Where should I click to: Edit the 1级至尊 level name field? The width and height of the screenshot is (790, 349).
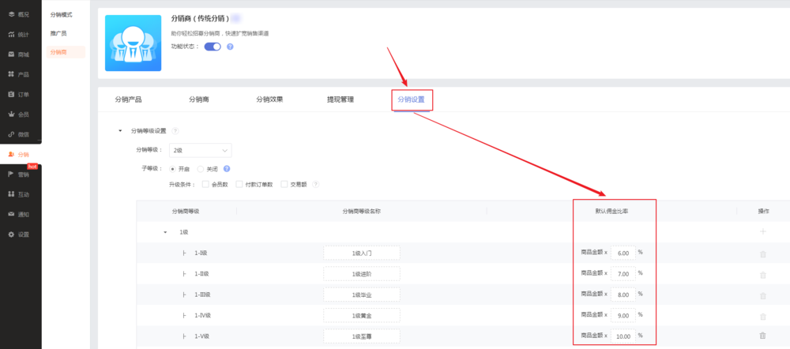362,336
